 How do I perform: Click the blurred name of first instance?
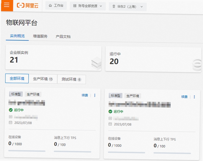click(27, 103)
